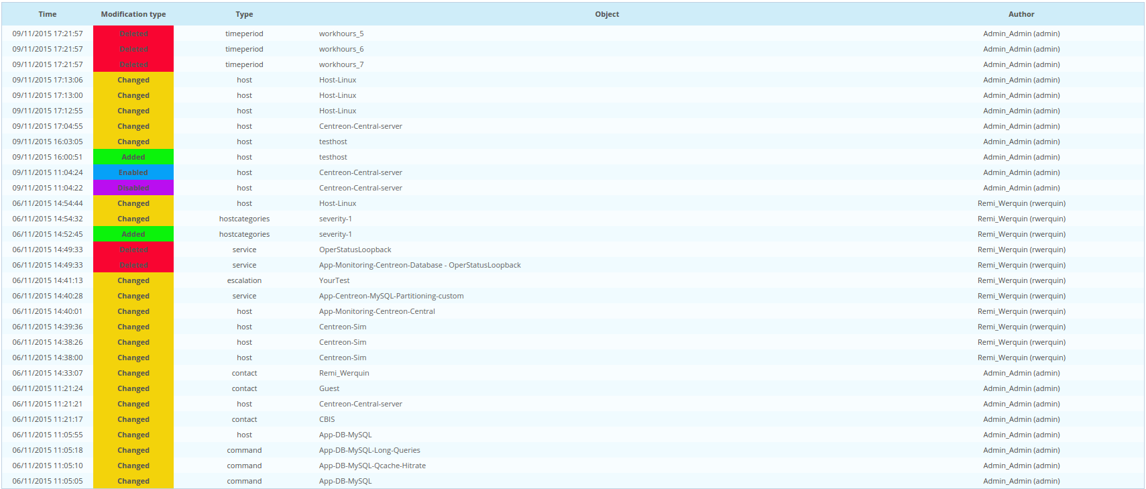
Task: Open the workhours_7 timeperiod object
Action: (x=341, y=64)
